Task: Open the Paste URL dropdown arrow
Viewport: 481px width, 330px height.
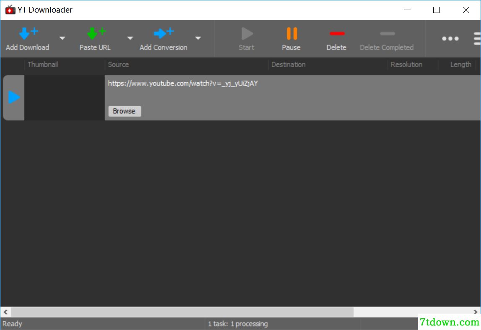Action: (x=130, y=39)
